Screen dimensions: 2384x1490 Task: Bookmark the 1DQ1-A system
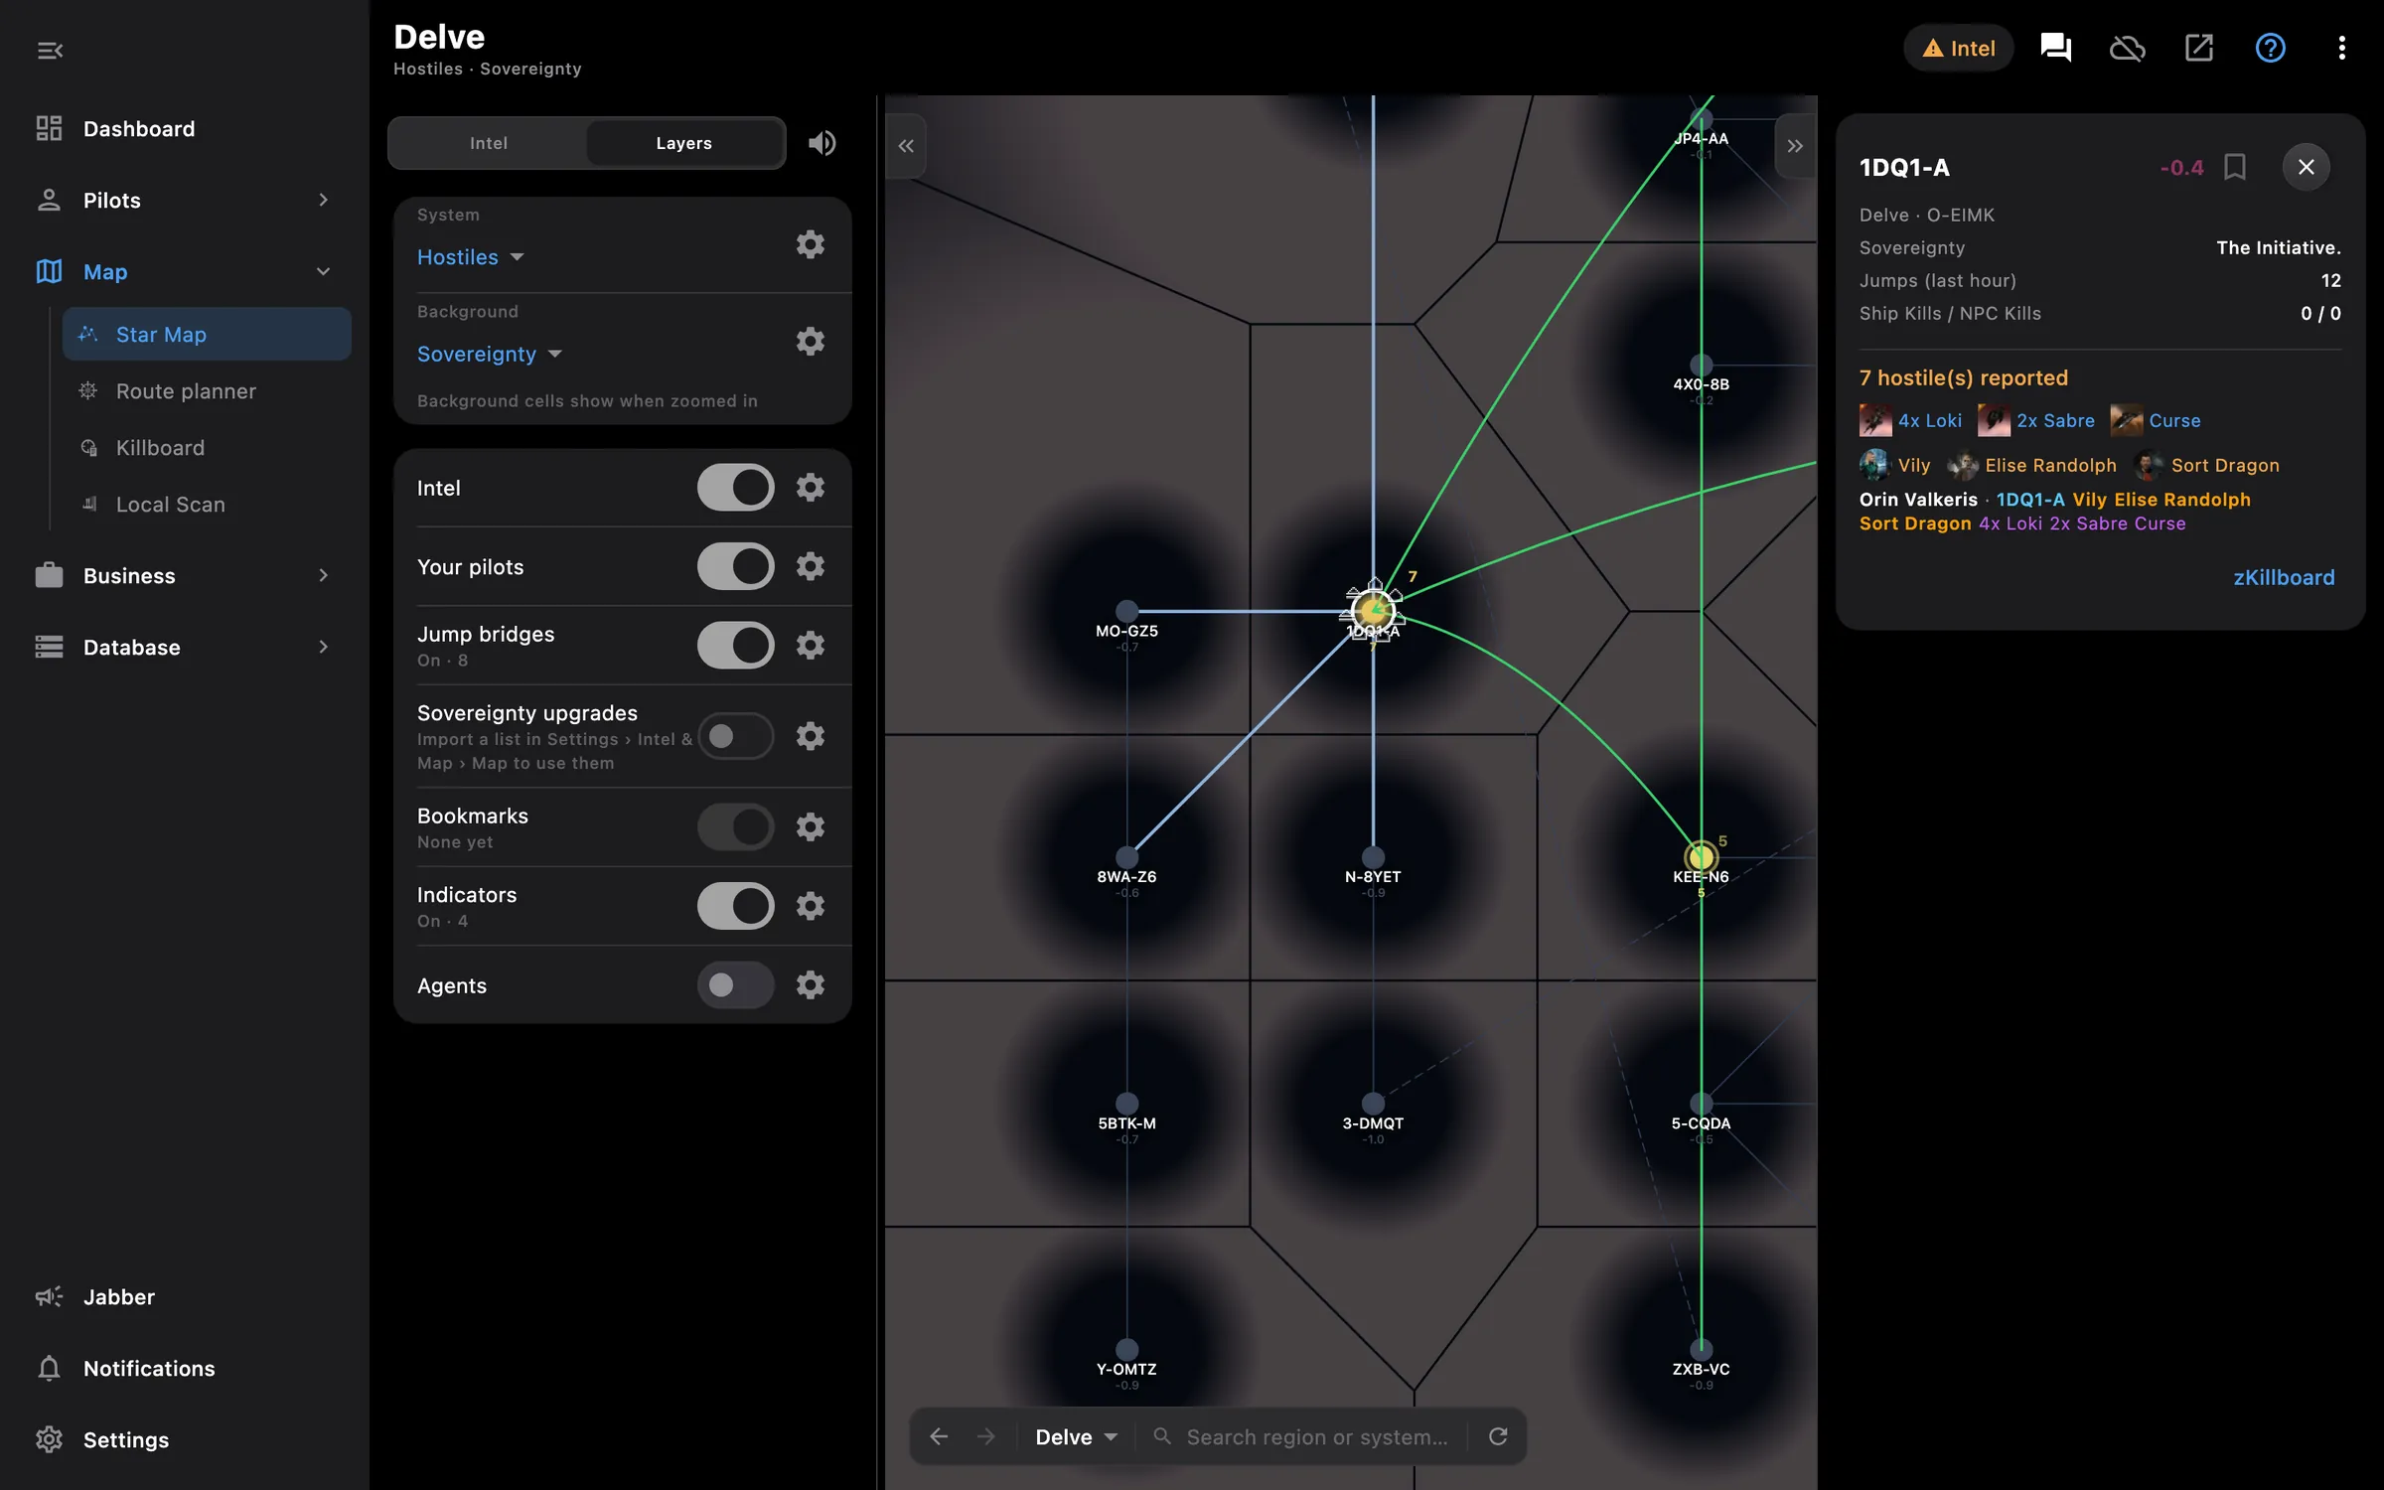(x=2235, y=167)
